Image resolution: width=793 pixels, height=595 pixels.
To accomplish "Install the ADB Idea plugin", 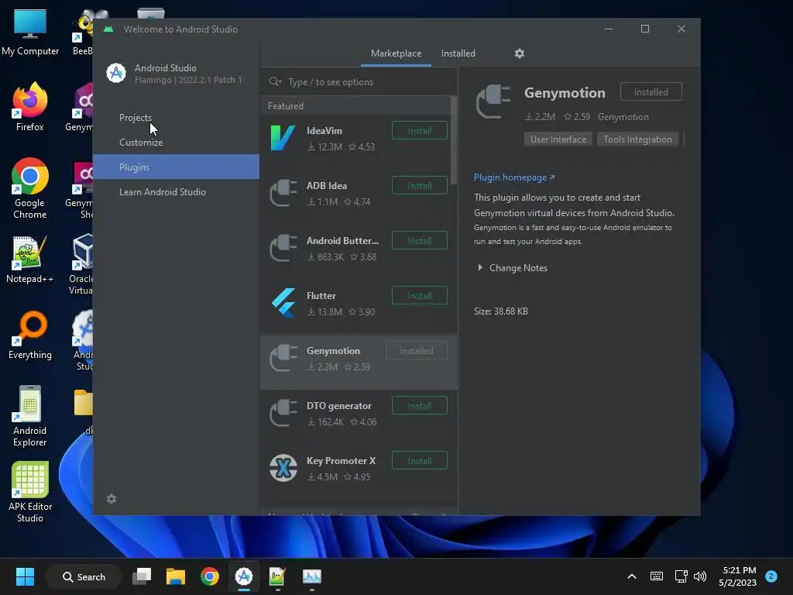I will 420,186.
